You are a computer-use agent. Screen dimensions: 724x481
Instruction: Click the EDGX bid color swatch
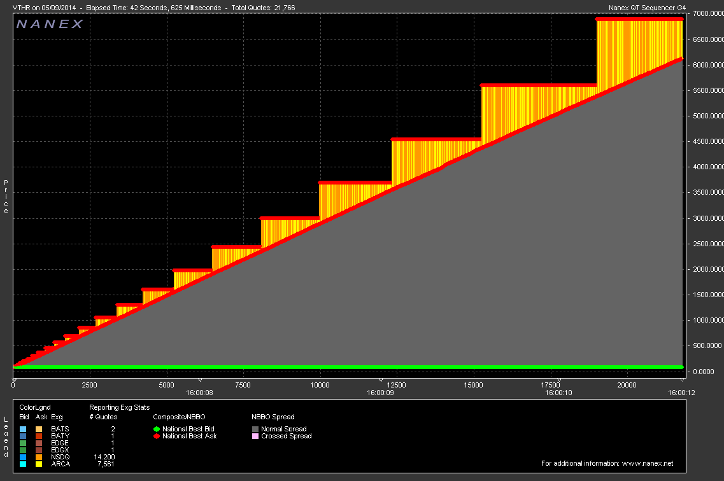[23, 450]
